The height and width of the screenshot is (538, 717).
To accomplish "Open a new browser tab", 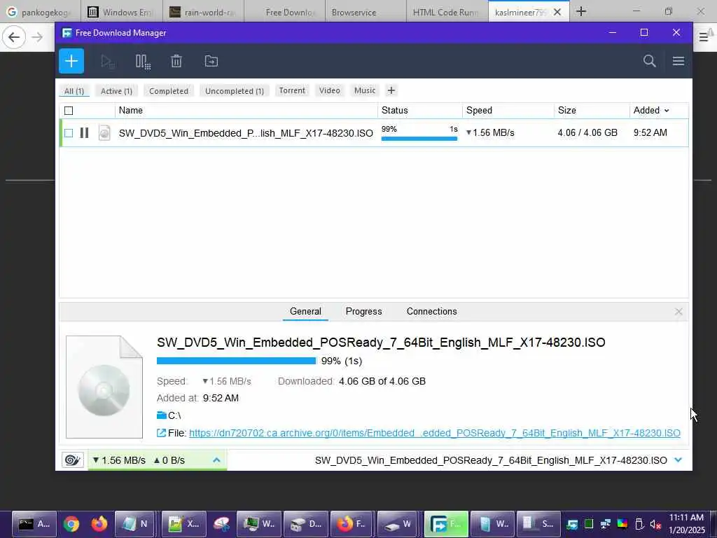I will 581,11.
